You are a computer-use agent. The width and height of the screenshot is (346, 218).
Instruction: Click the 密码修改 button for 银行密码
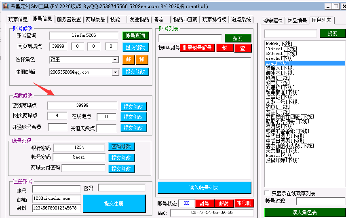121,147
